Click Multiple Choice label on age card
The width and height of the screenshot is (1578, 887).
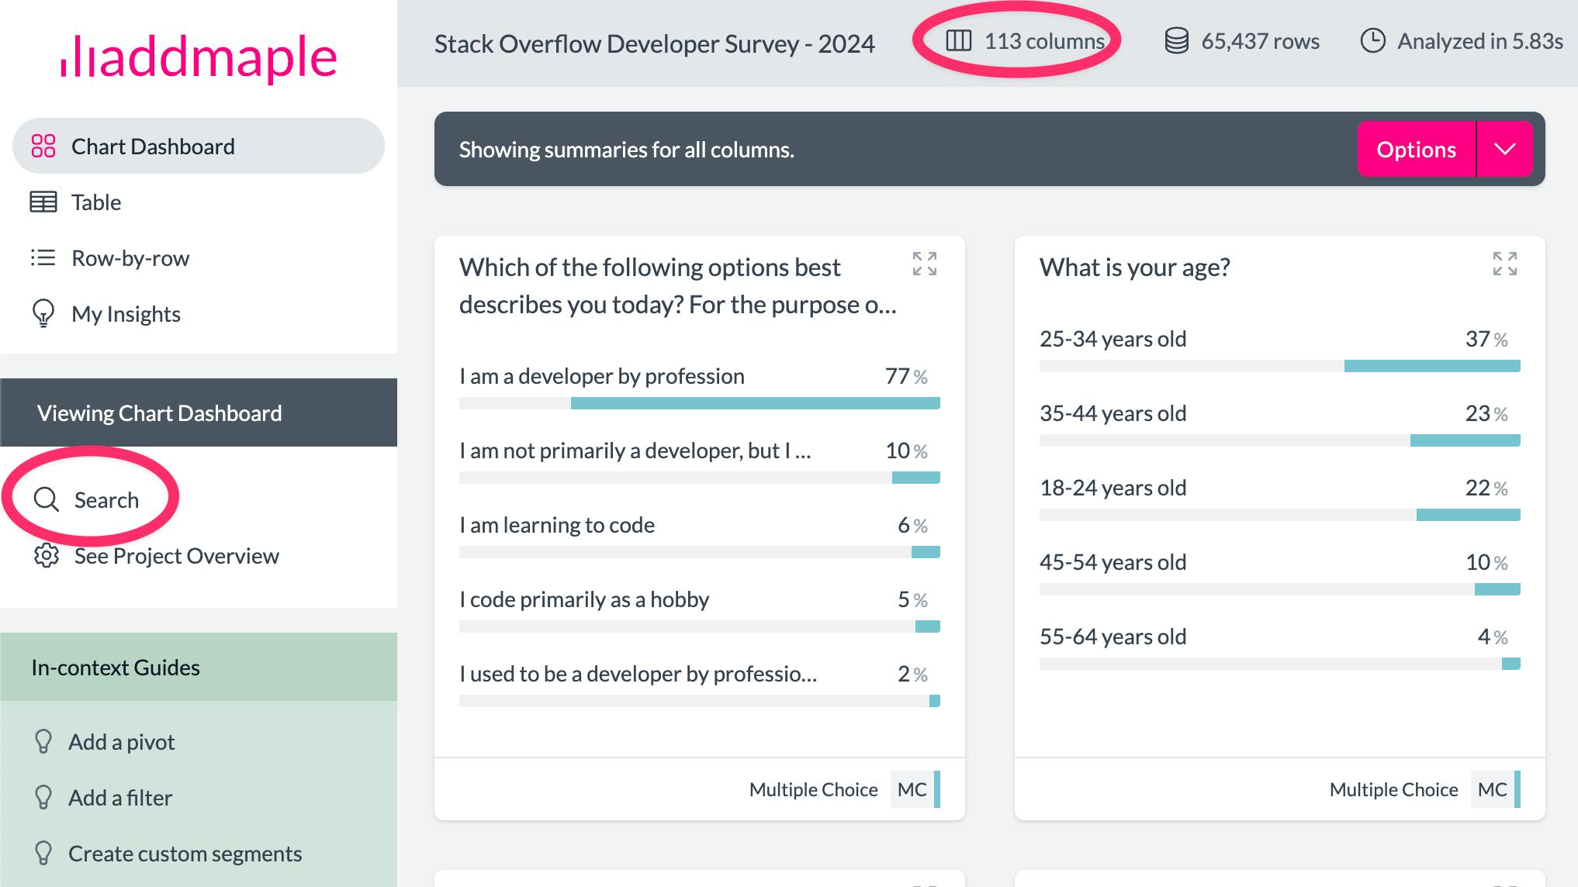(x=1393, y=789)
